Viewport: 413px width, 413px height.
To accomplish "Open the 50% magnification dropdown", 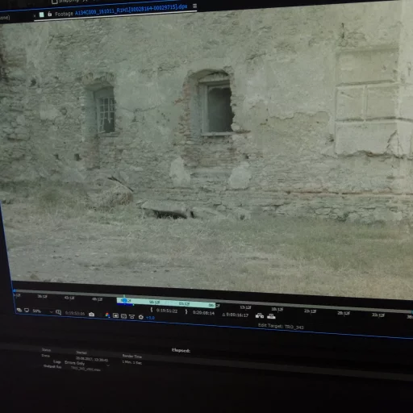I will coord(42,311).
